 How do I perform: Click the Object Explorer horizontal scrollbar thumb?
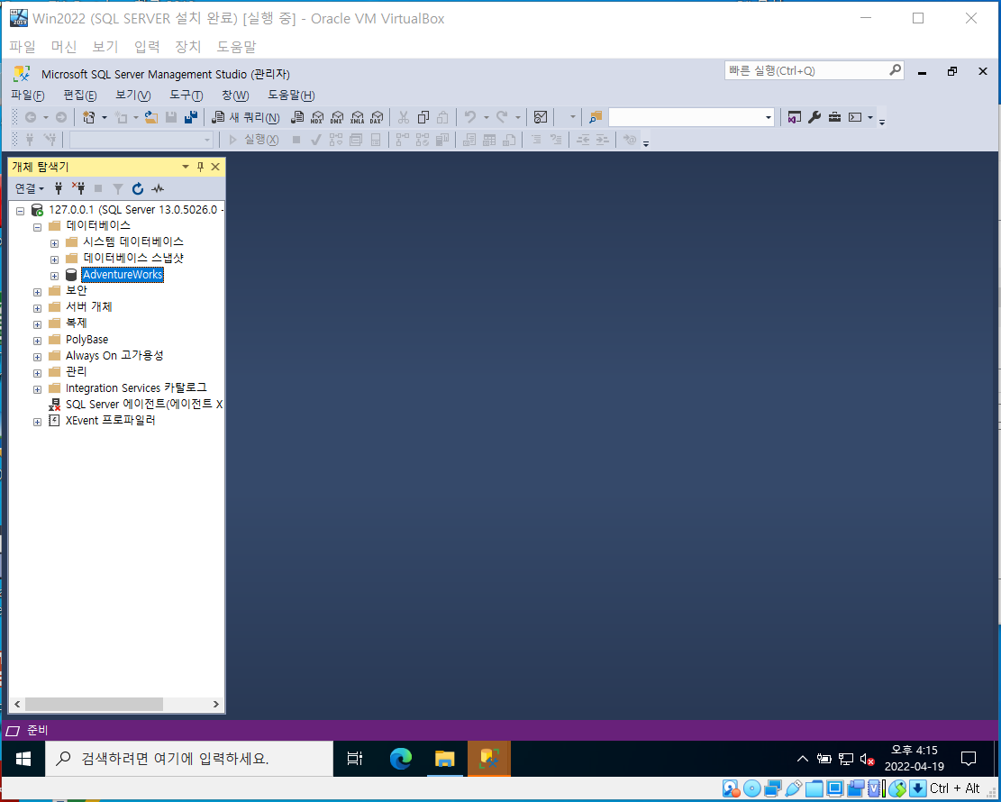(94, 704)
